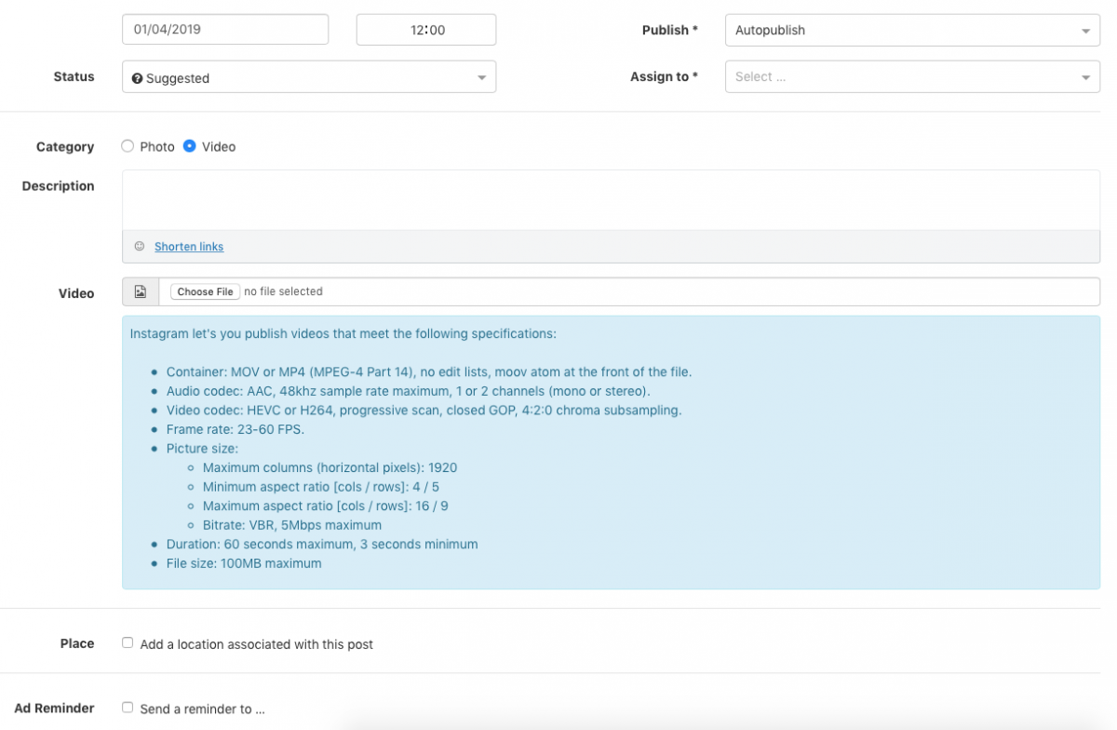Open the Publish Autopublish dropdown

[x=912, y=30]
